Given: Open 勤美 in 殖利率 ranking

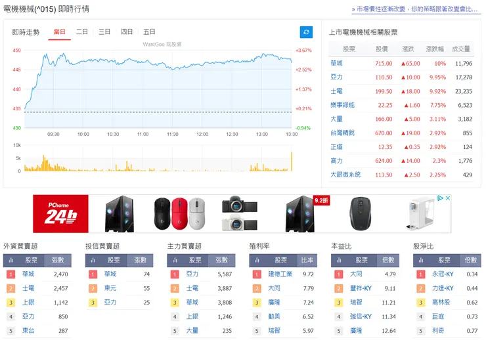Looking at the screenshot, I should (x=274, y=316).
